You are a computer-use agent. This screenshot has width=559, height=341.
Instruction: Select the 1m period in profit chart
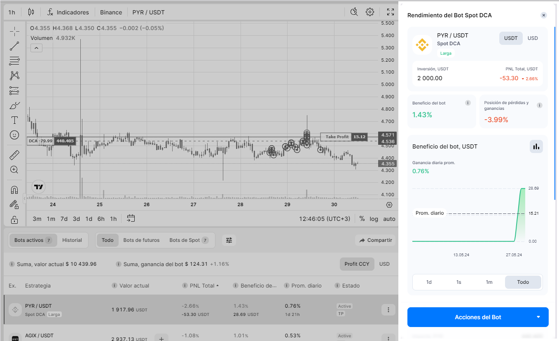click(x=489, y=282)
